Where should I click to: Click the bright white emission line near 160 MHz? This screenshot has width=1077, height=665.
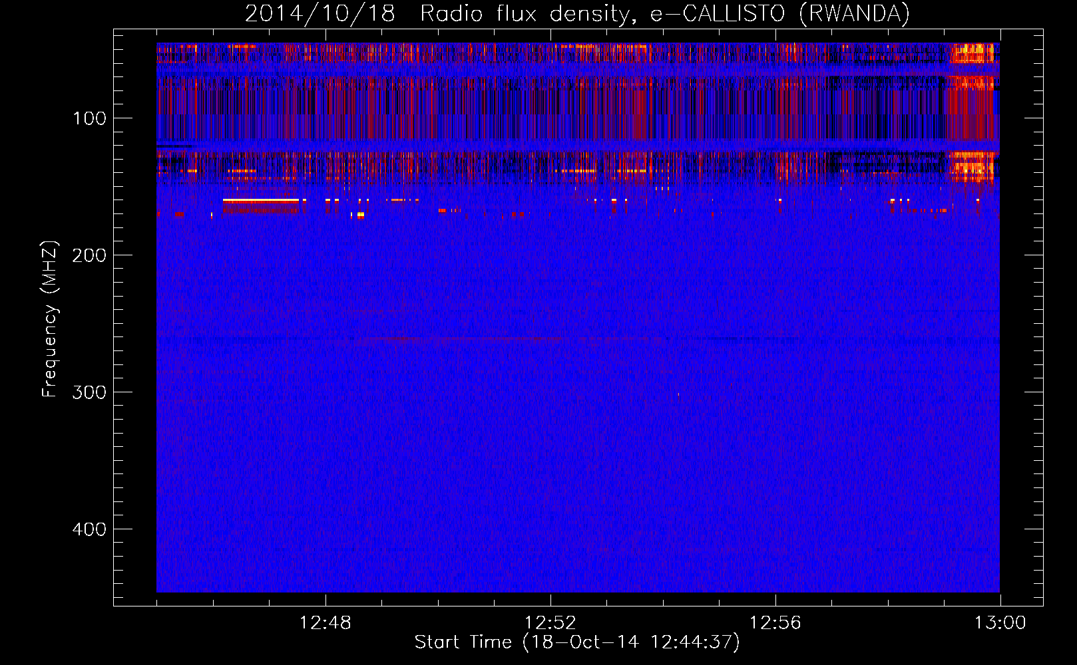[261, 200]
